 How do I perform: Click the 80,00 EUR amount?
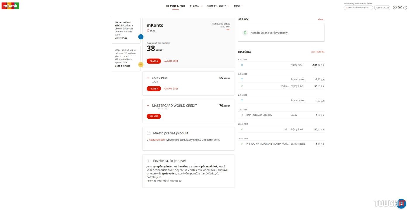coord(319,129)
